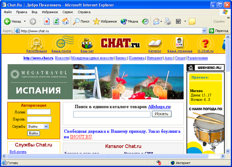Screen dimensions: 232x167
Task: Open the Back button history dropdown arrow
Action: click(x=25, y=22)
